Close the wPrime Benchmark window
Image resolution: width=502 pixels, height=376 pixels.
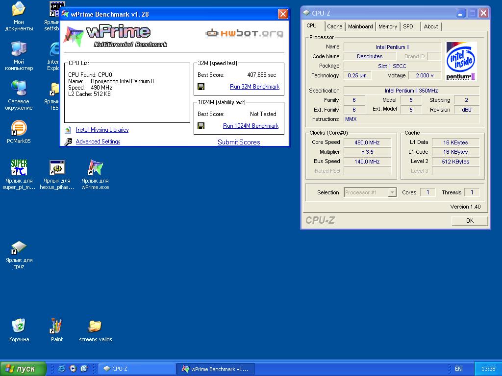[283, 14]
